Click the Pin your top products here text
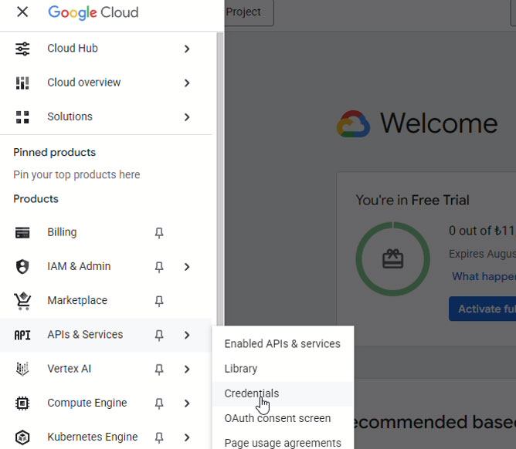 point(76,174)
